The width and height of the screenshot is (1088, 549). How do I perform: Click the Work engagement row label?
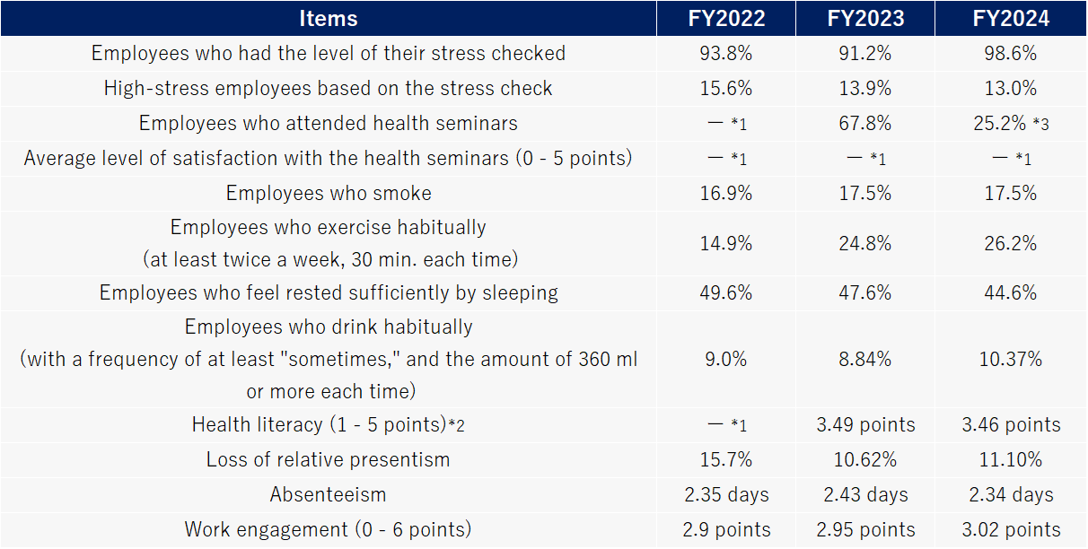(328, 529)
